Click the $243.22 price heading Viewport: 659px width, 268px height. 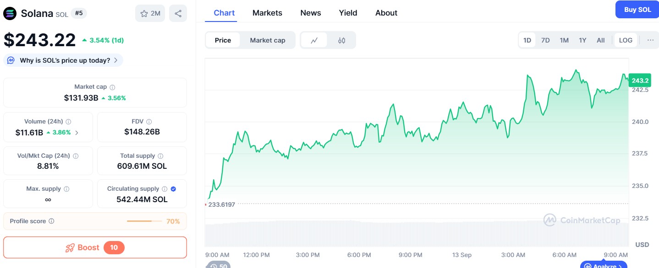[40, 40]
